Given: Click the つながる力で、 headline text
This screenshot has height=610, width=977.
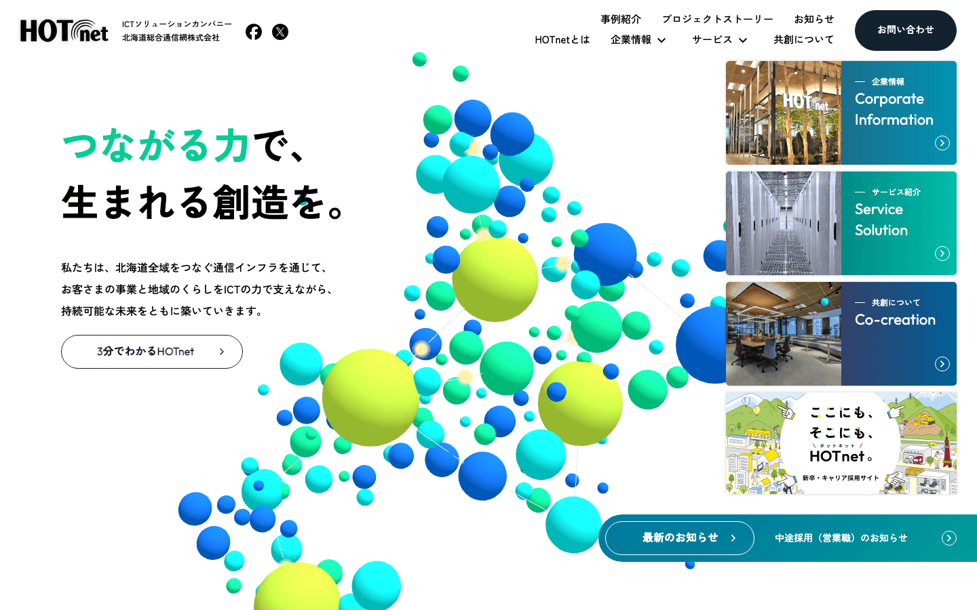Looking at the screenshot, I should pos(185,146).
